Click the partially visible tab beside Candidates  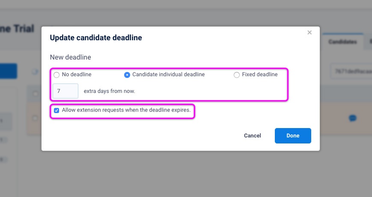(369, 42)
